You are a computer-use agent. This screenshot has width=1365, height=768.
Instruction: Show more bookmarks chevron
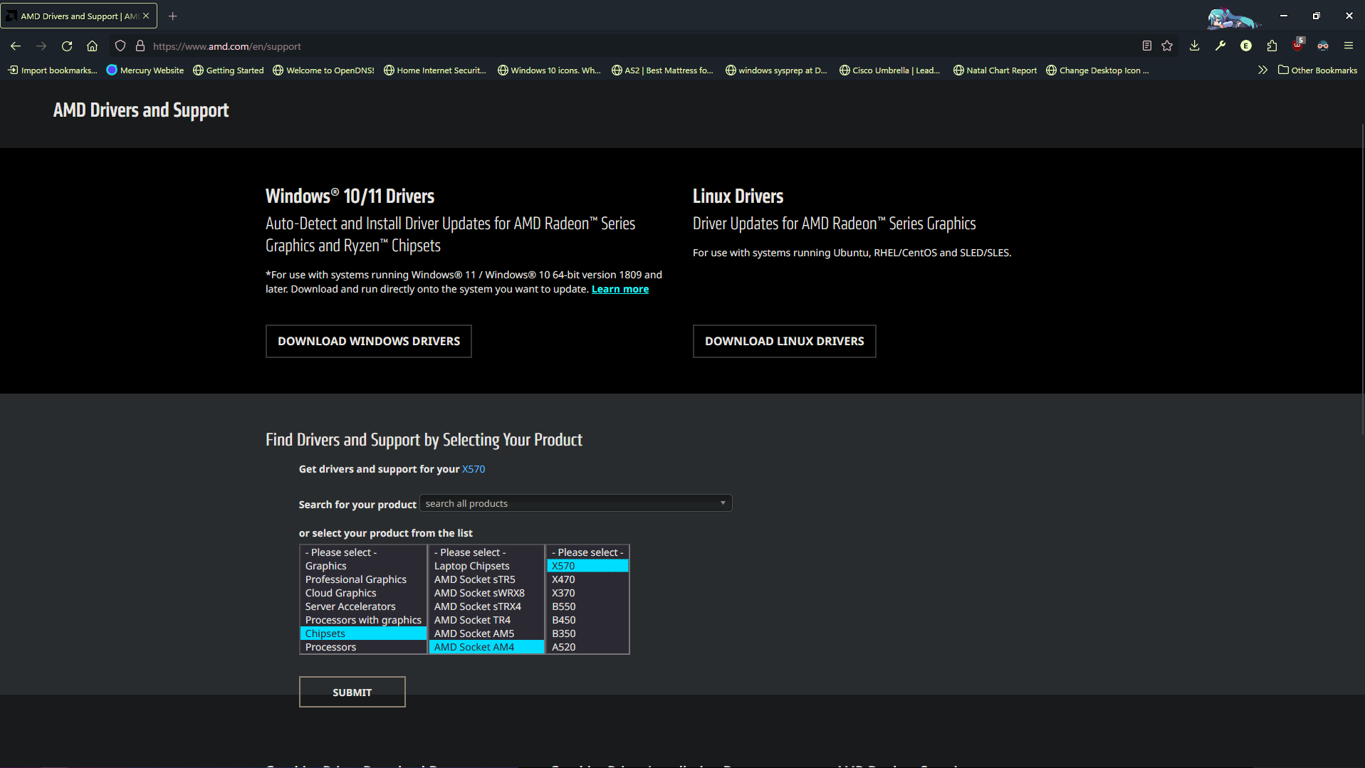1262,70
